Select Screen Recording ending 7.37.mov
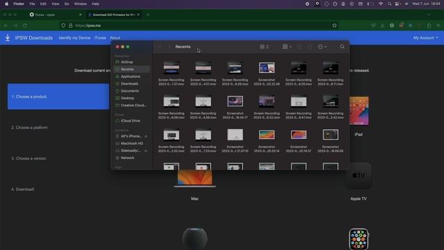This screenshot has height=250, width=444. (171, 74)
